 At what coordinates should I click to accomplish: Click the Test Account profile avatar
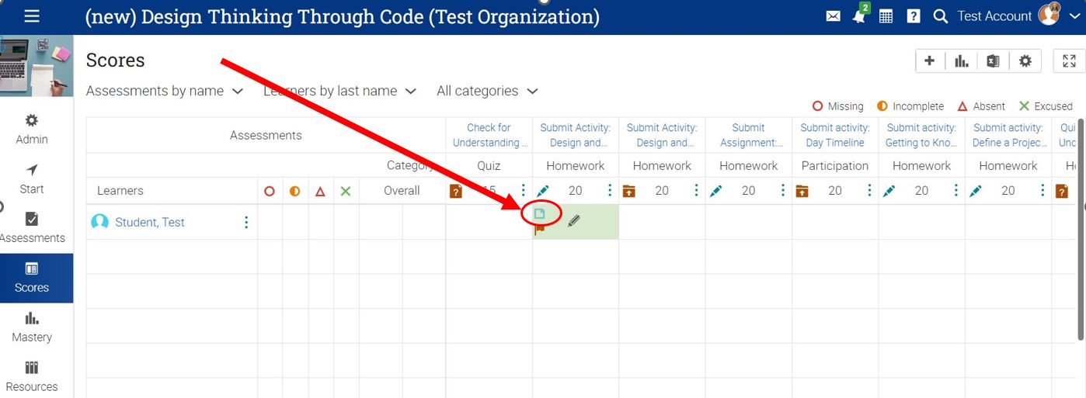click(x=1049, y=15)
